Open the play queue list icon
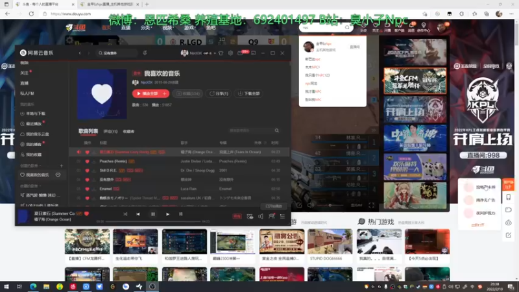Image resolution: width=519 pixels, height=292 pixels. pyautogui.click(x=282, y=216)
